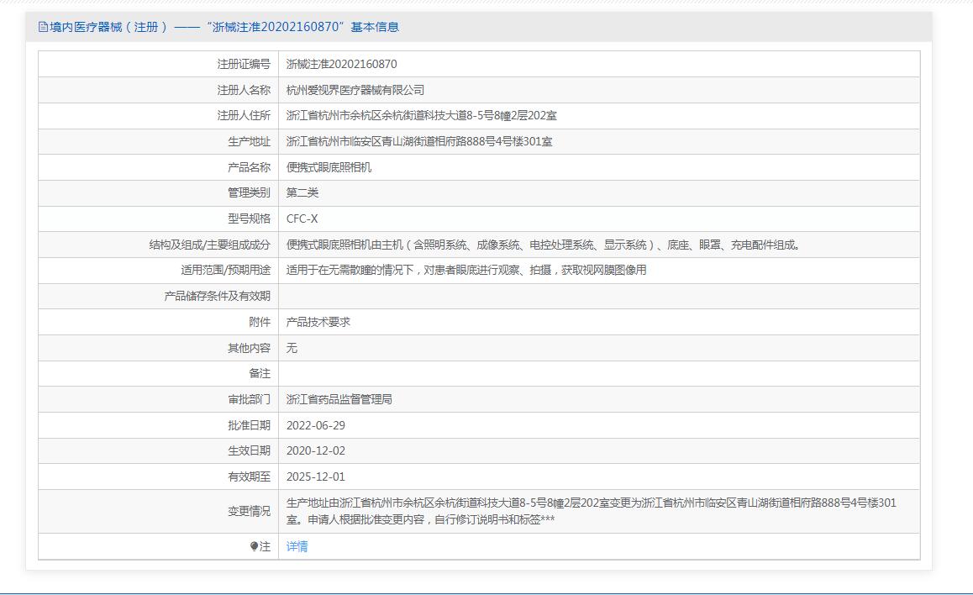
Task: Select effective date 2020-12-02
Action: click(316, 450)
